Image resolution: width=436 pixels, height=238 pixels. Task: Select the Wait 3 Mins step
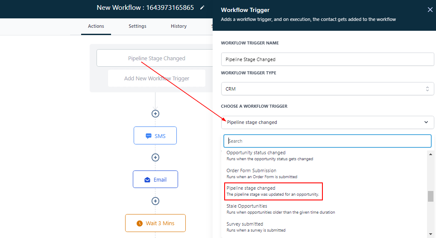155,223
